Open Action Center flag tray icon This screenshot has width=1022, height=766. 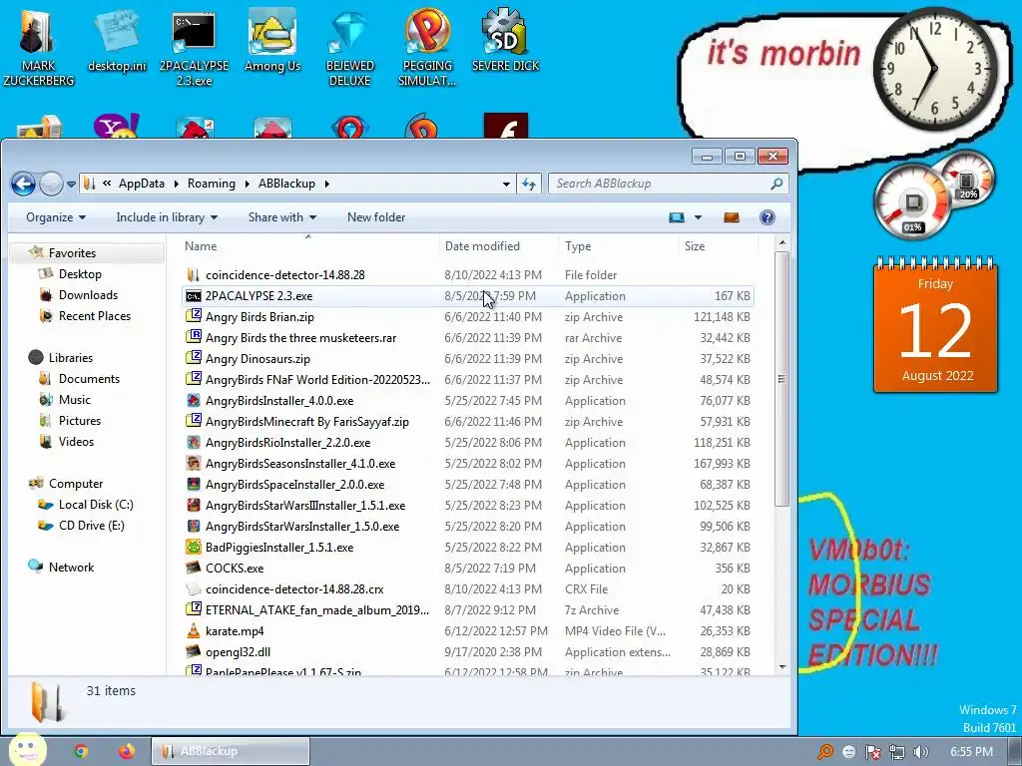coord(872,752)
